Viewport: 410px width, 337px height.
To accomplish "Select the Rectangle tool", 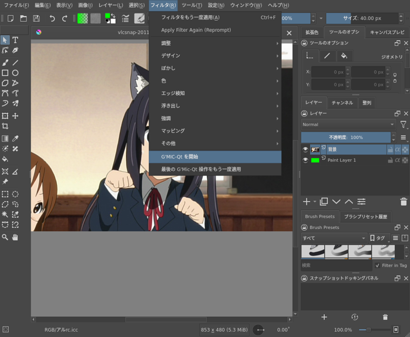I will click(5, 73).
